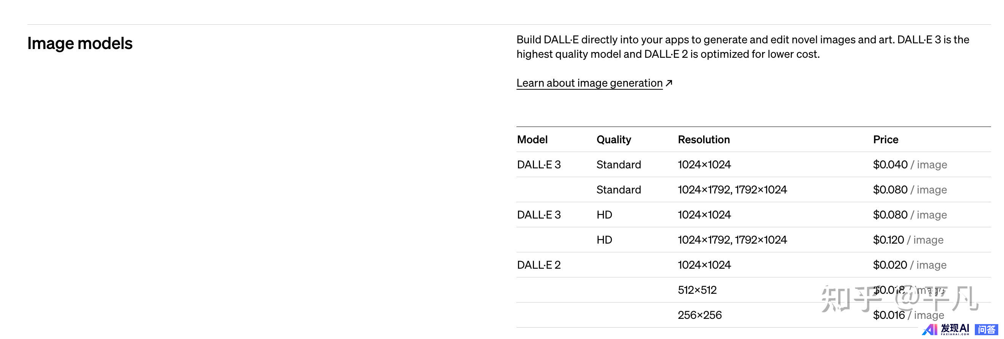This screenshot has width=1004, height=339.
Task: Select the "Resolution" column header
Action: 704,139
